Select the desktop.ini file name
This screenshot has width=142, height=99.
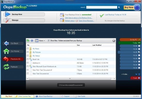point(36,63)
